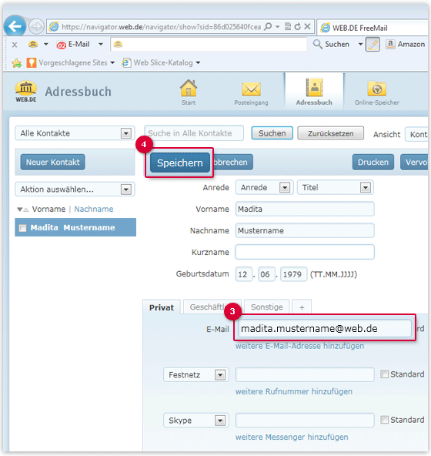Click the Drucken button
The image size is (431, 456).
coord(373,163)
